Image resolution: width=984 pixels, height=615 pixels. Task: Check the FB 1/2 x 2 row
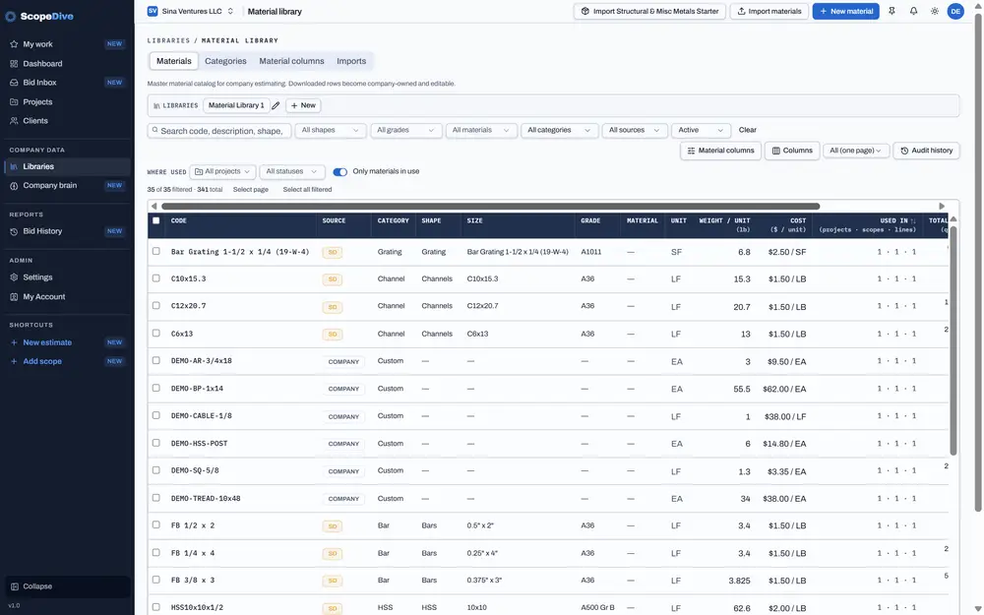pos(156,524)
